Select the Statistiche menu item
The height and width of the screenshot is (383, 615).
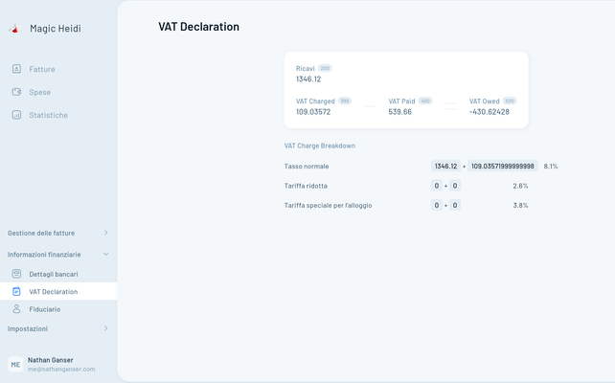point(48,115)
